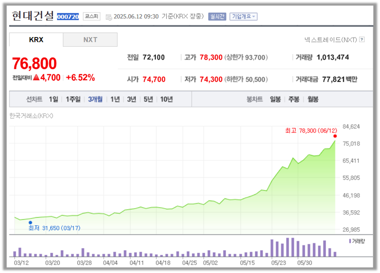Click the +6.52% change rate
Screen dimensions: 380x273
[80, 77]
